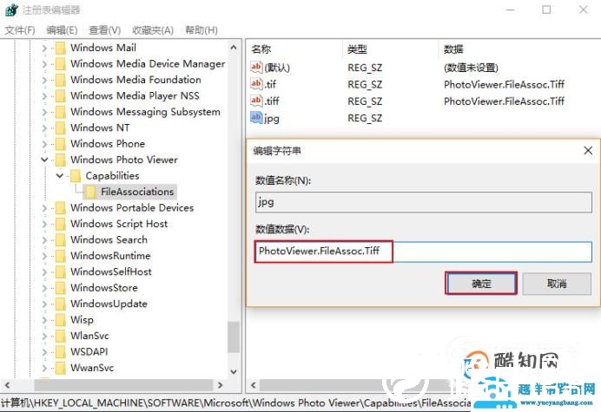The height and width of the screenshot is (412, 601).
Task: Click the 数值名称 field showing jpg
Action: tap(423, 202)
